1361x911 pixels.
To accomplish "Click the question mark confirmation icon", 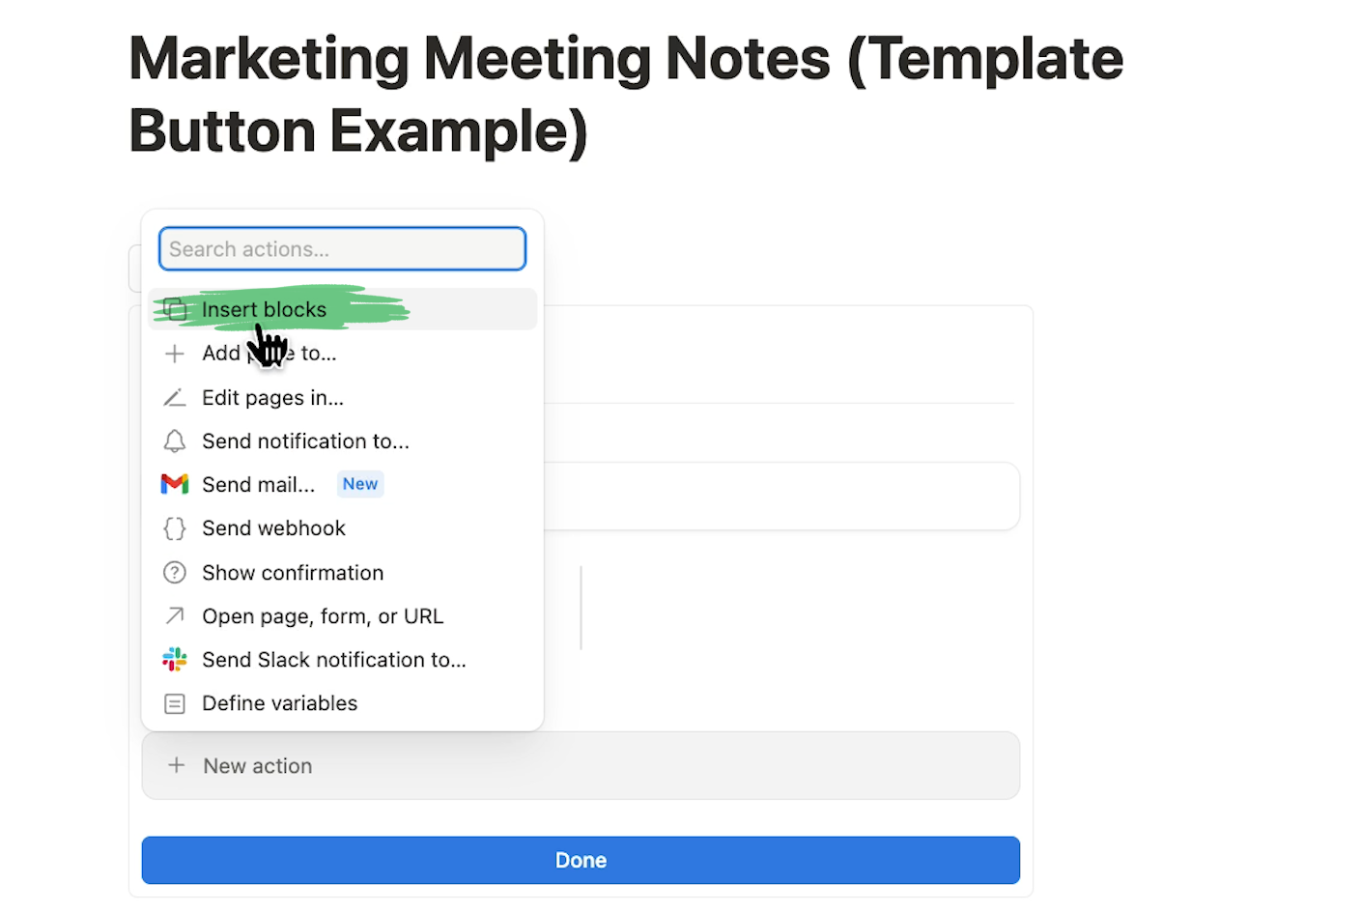I will tap(175, 572).
